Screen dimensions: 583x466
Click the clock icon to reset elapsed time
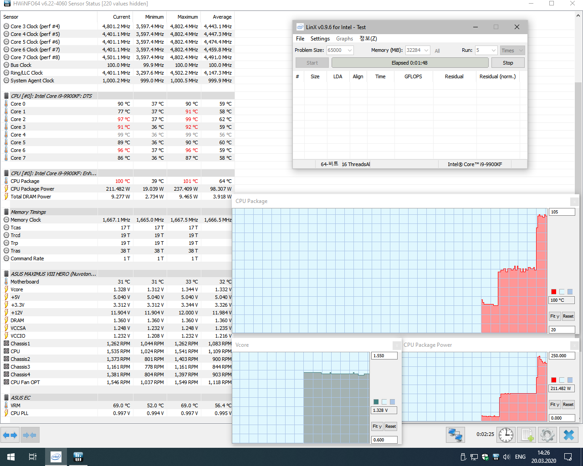pos(506,435)
